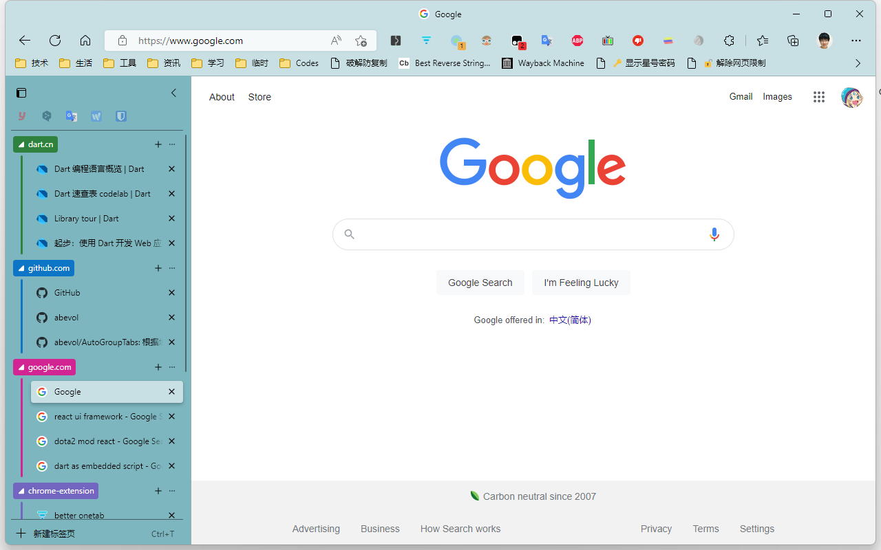Refresh the current page

pos(55,41)
